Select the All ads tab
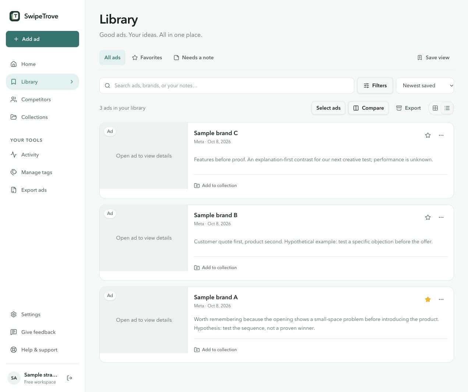The height and width of the screenshot is (392, 468). coord(112,57)
